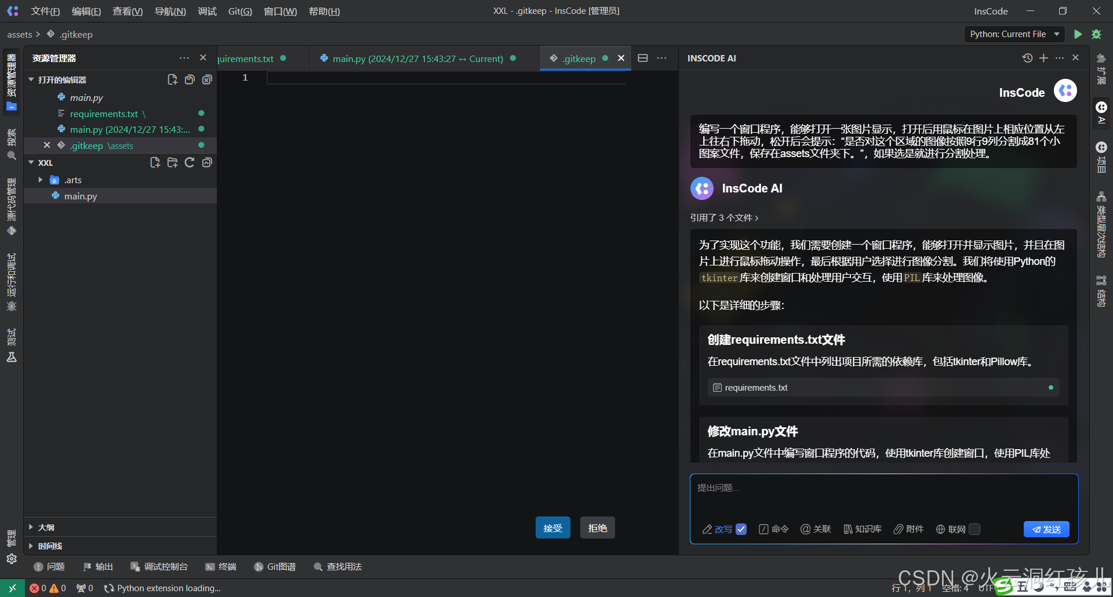The image size is (1113, 597).
Task: Click 附件 (attachment) option
Action: 908,529
